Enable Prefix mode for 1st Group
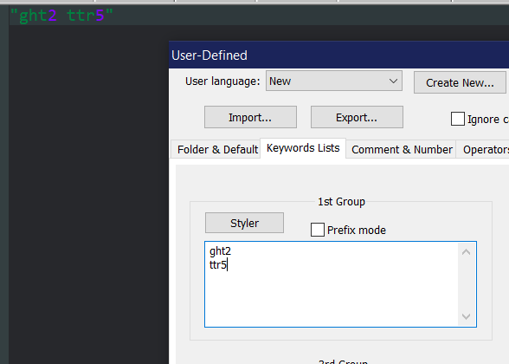 [318, 230]
